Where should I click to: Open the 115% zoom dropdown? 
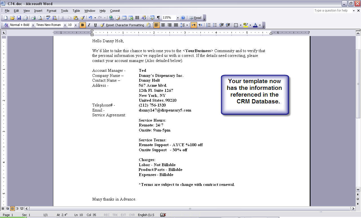click(178, 18)
